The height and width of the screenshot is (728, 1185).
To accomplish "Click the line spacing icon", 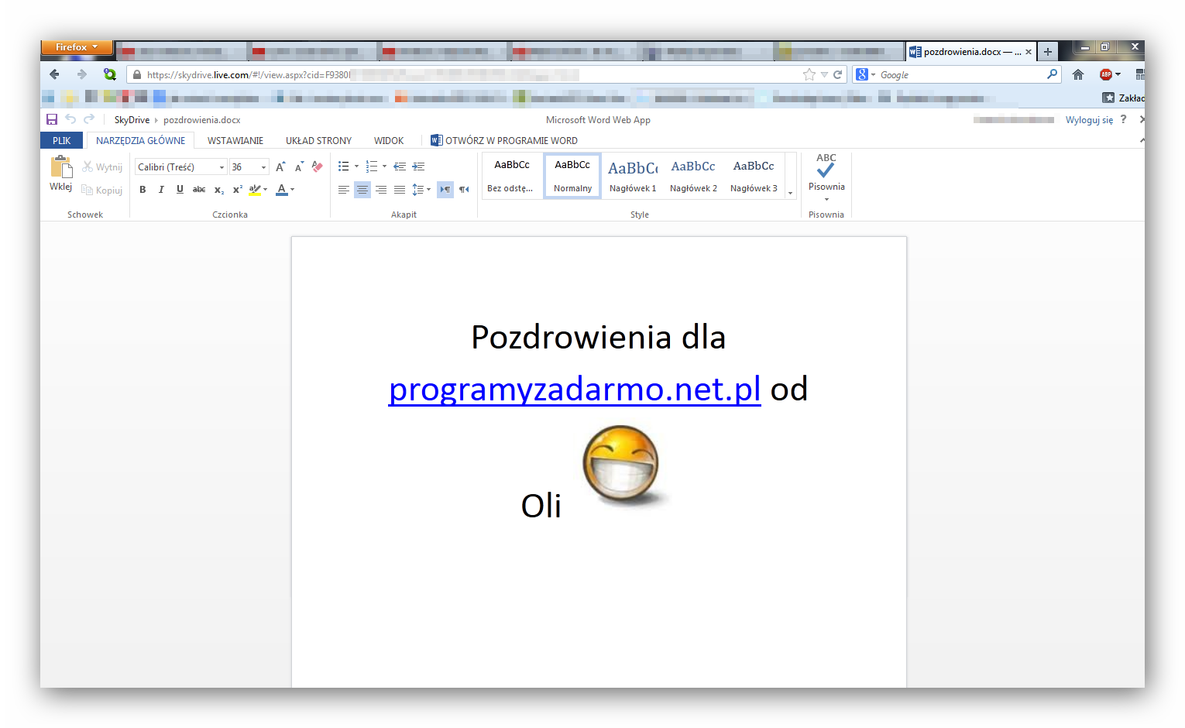I will (417, 190).
